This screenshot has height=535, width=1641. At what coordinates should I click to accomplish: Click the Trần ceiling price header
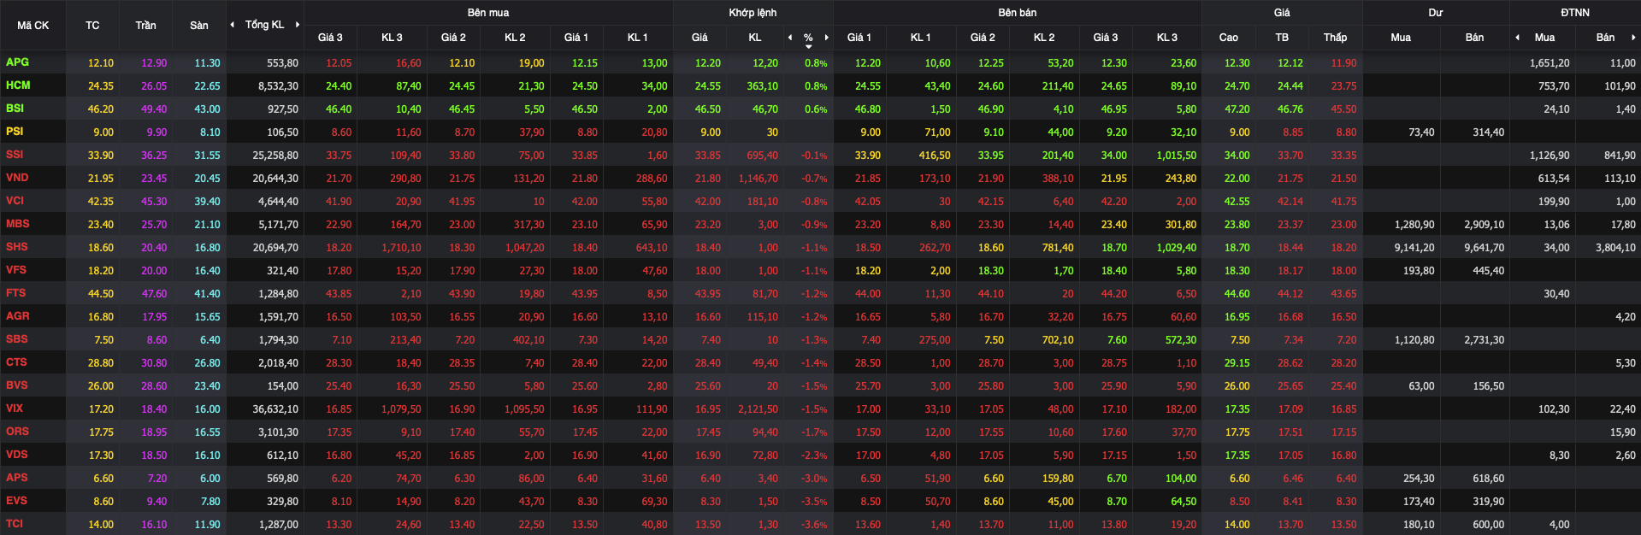[145, 26]
